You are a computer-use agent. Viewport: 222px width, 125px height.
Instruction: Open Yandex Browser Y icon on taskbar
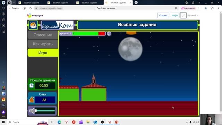click(x=66, y=122)
